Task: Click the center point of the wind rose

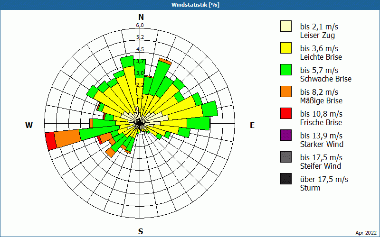Action: tap(140, 123)
